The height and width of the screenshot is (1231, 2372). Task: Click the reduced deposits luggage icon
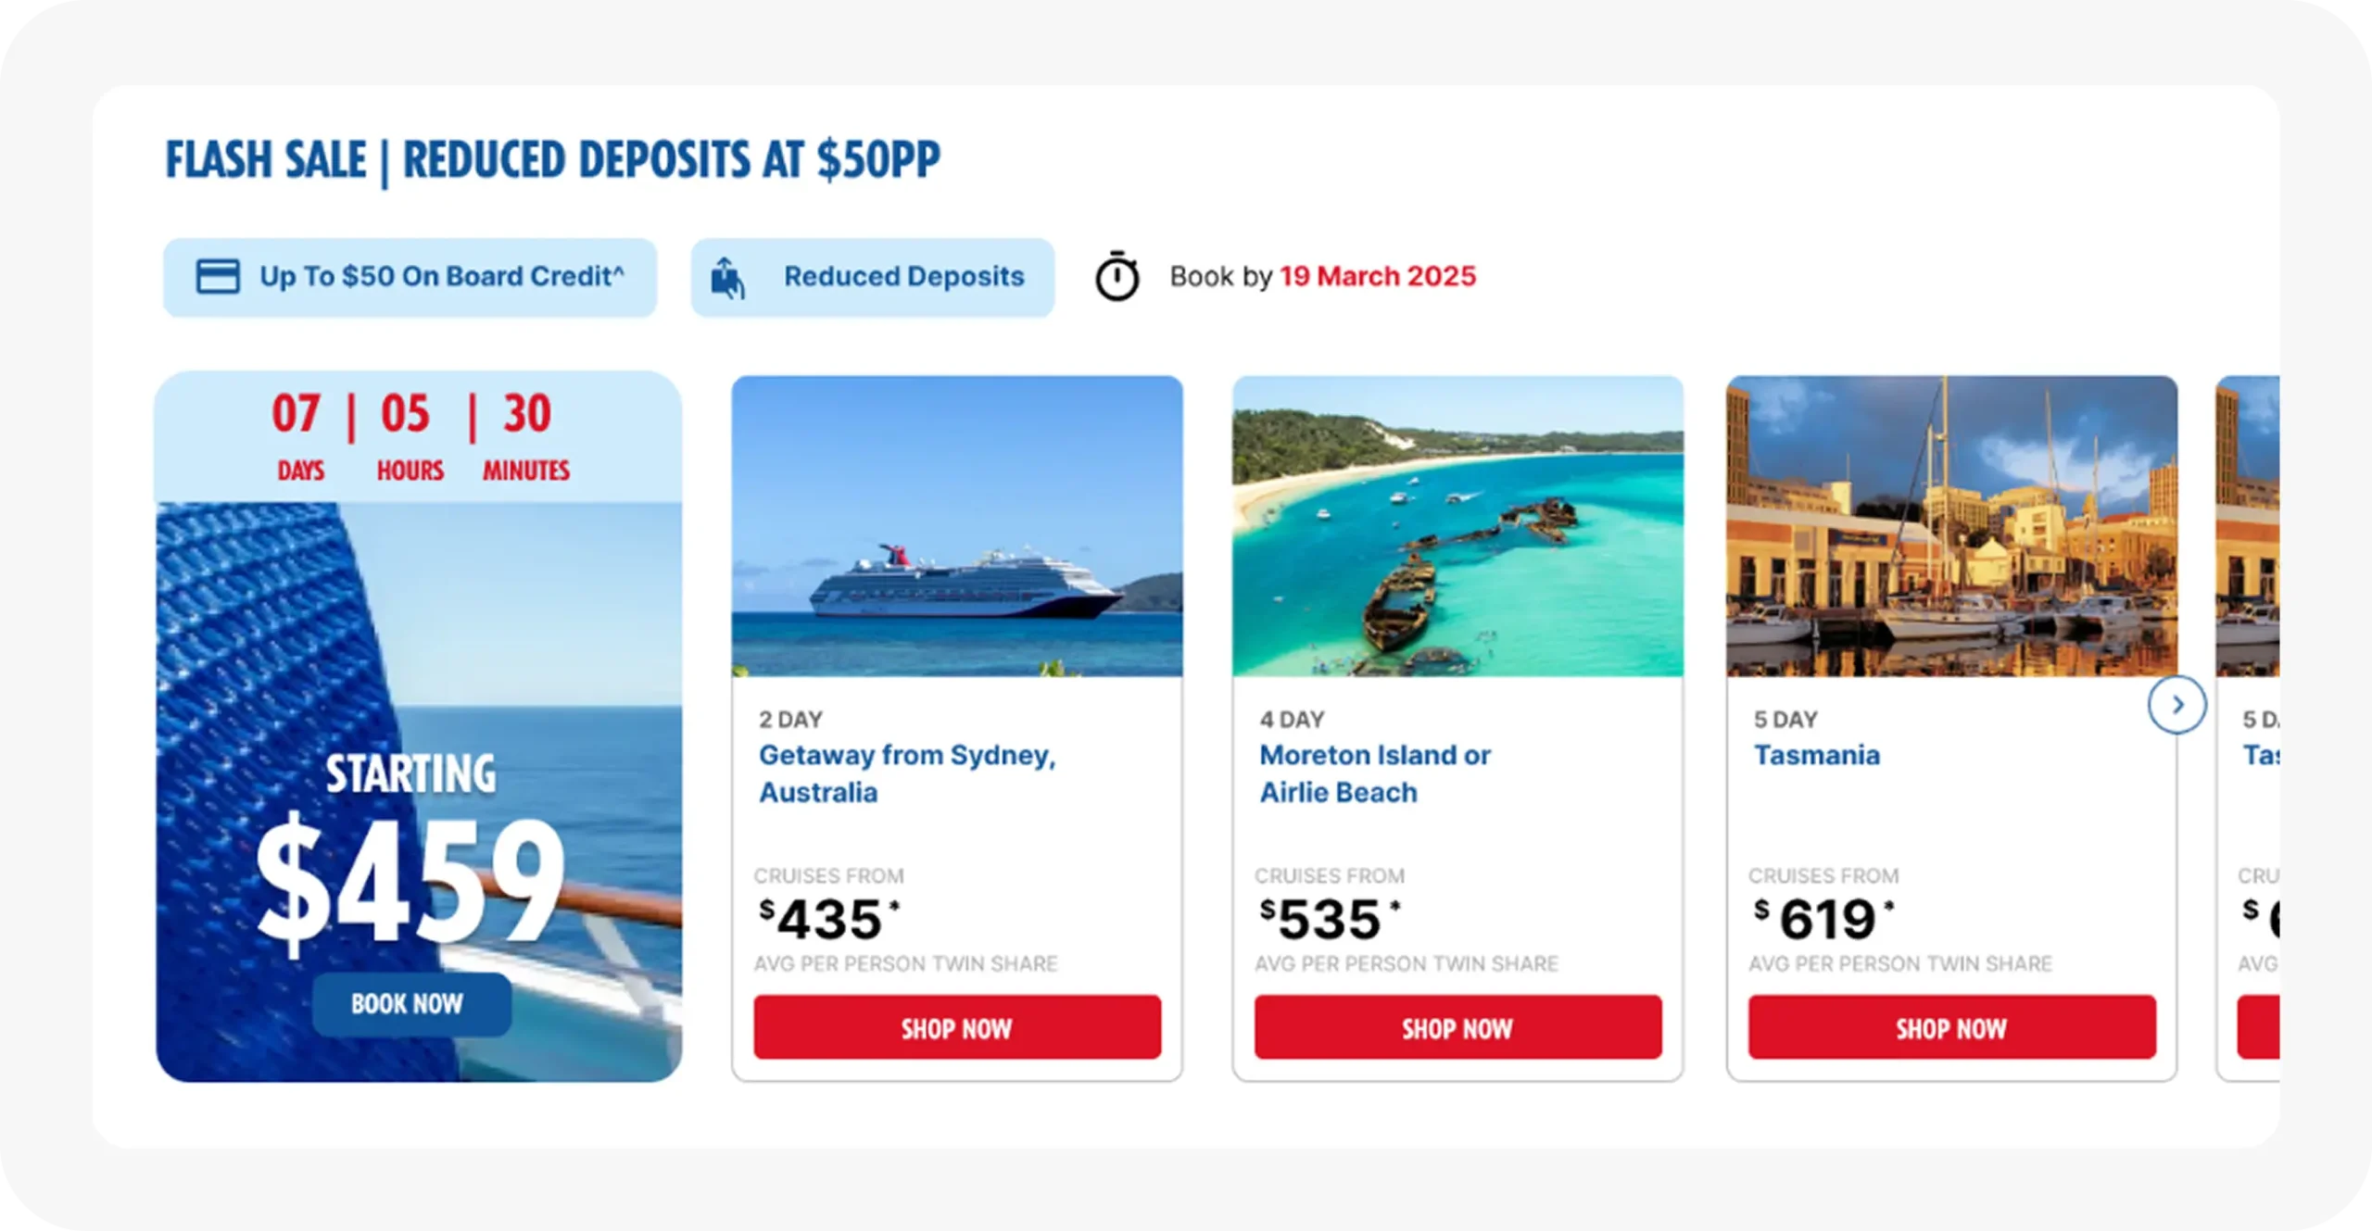(x=727, y=278)
